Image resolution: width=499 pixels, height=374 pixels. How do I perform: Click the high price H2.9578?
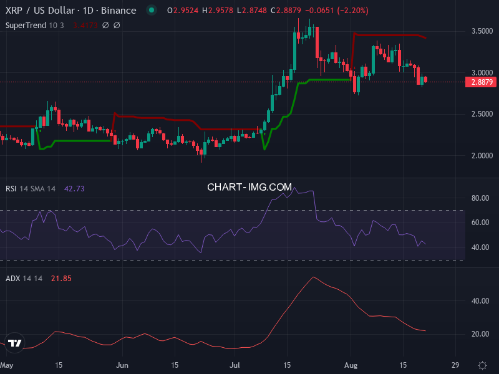pos(218,11)
